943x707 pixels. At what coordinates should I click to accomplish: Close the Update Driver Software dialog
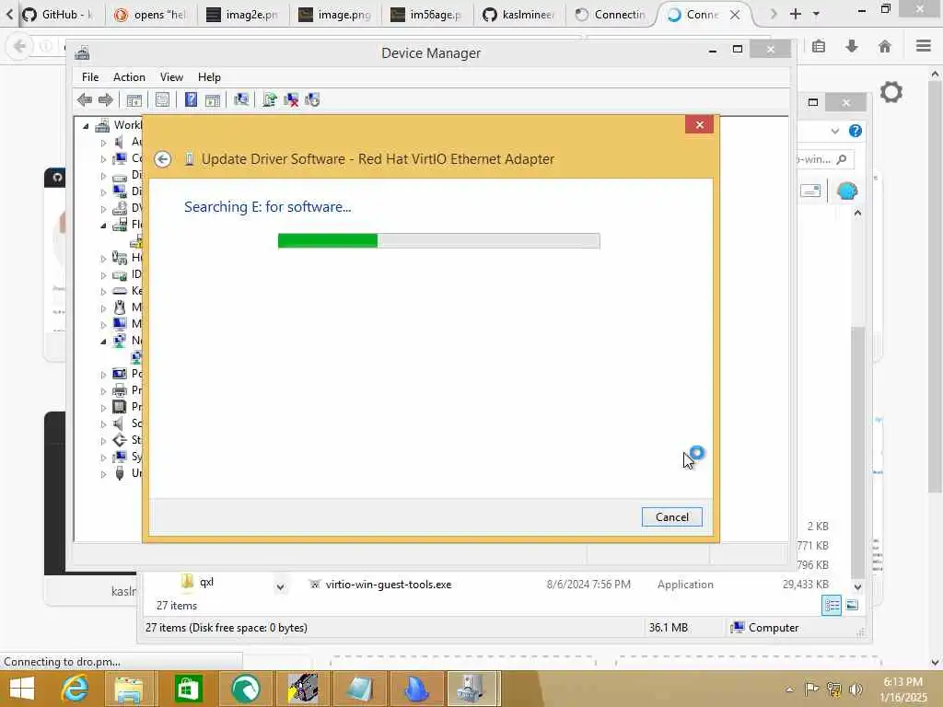[700, 124]
